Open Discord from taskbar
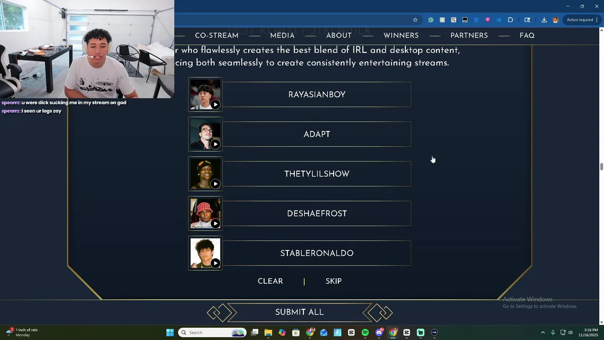The image size is (604, 340). pyautogui.click(x=379, y=332)
